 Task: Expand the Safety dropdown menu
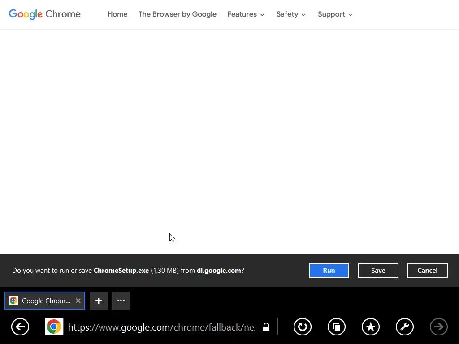point(291,14)
